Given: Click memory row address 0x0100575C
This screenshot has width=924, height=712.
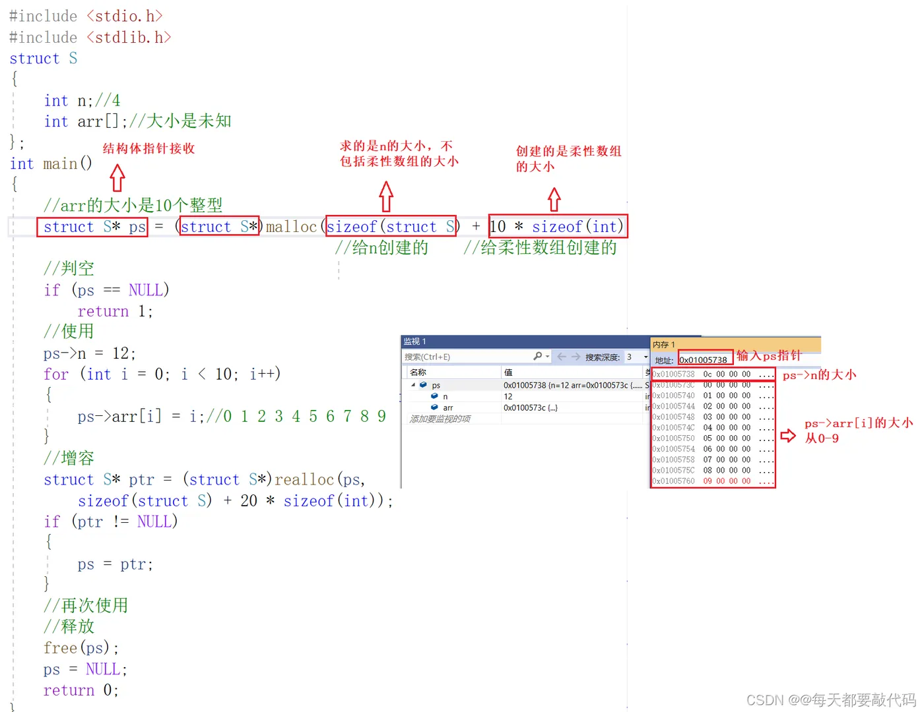Looking at the screenshot, I should 673,470.
